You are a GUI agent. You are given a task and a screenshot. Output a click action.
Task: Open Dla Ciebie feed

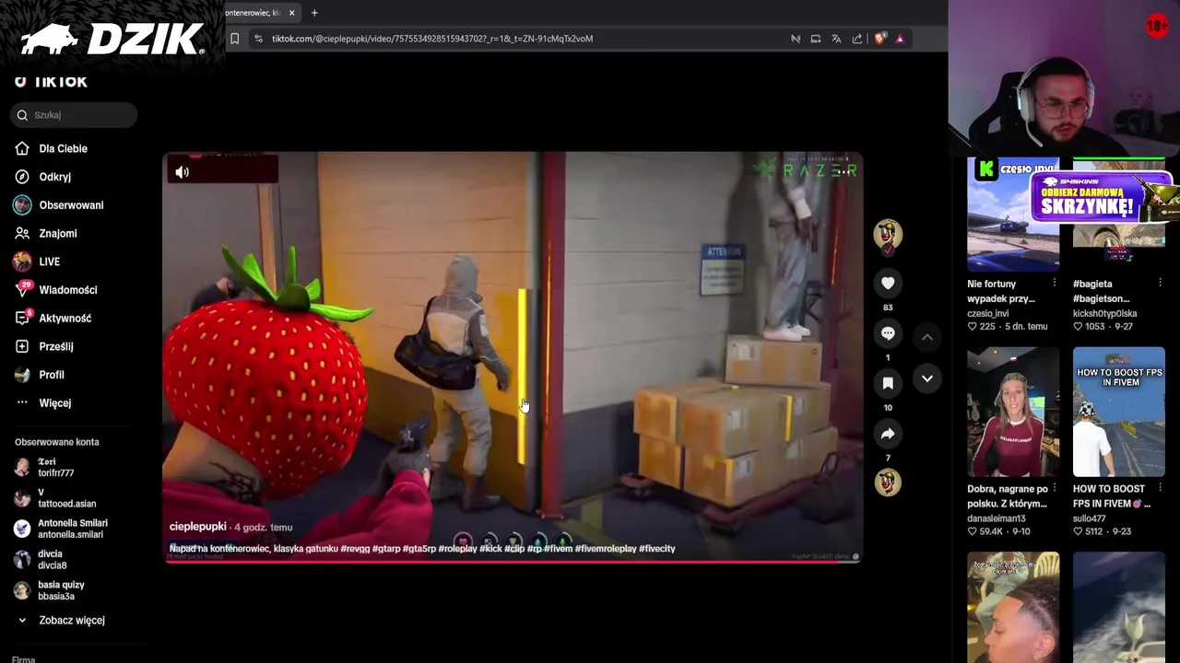63,148
